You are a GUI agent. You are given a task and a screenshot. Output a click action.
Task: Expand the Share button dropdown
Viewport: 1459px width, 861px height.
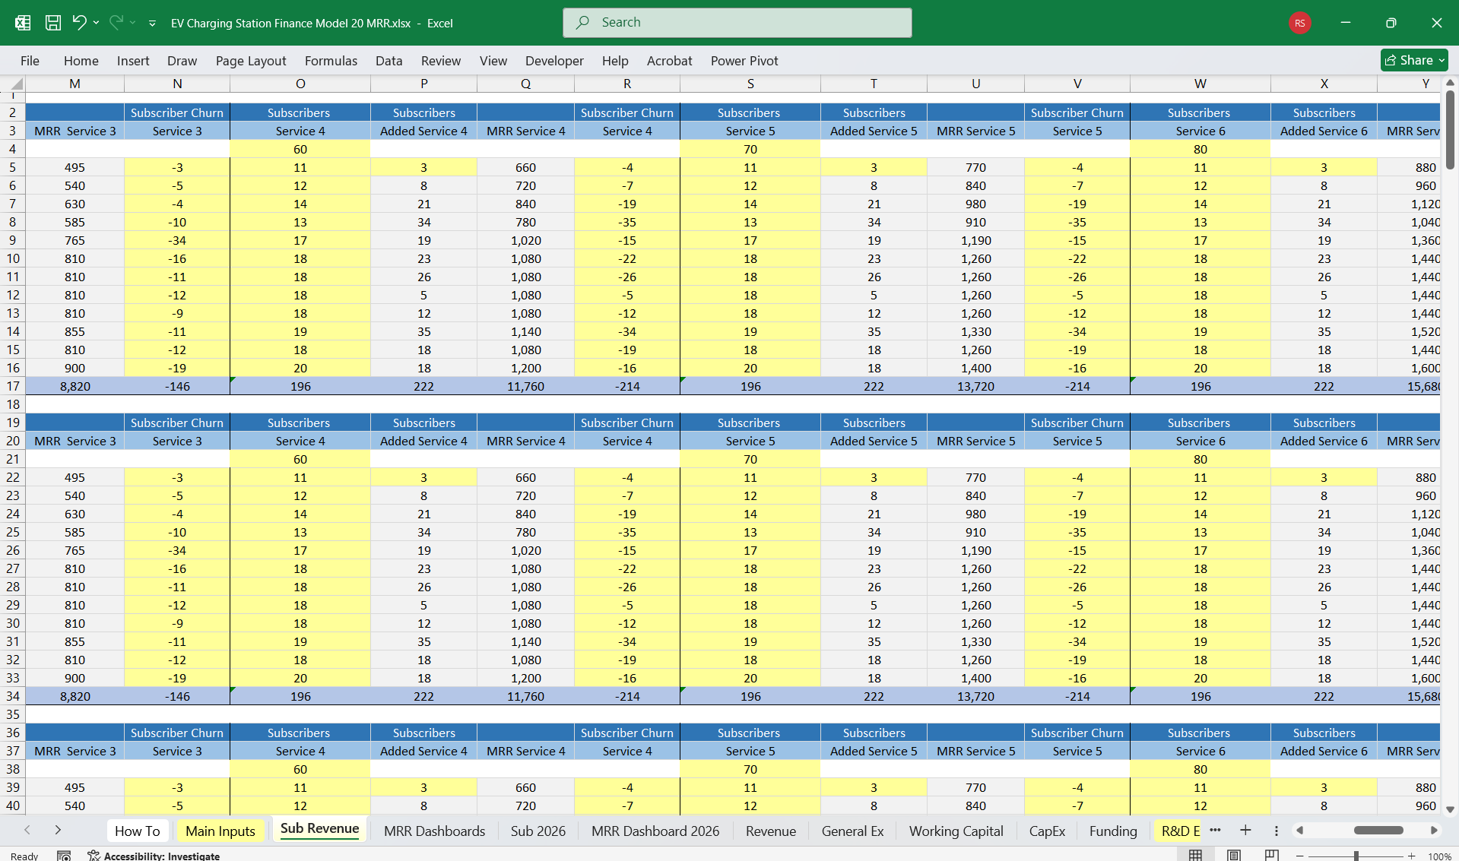coord(1442,60)
